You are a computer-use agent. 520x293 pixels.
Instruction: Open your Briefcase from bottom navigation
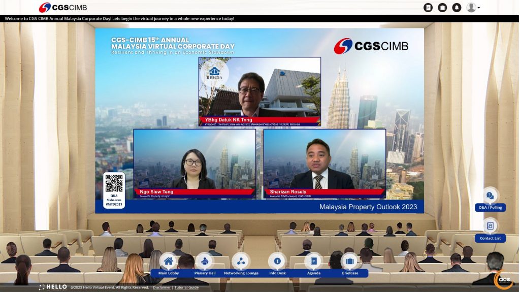[350, 264]
